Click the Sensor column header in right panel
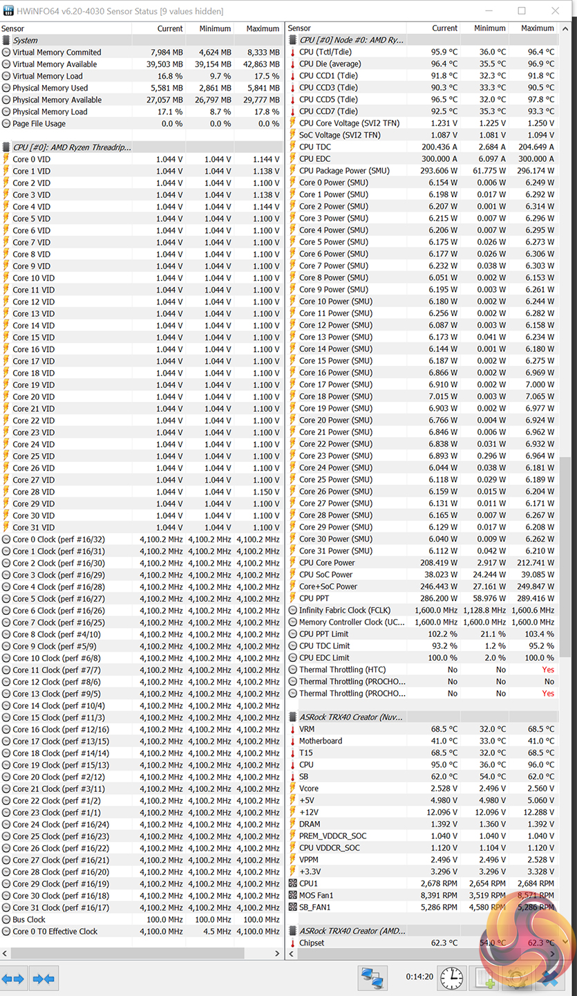This screenshot has width=577, height=996. point(346,28)
